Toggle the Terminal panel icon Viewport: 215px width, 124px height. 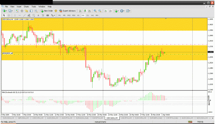click(x=31, y=11)
